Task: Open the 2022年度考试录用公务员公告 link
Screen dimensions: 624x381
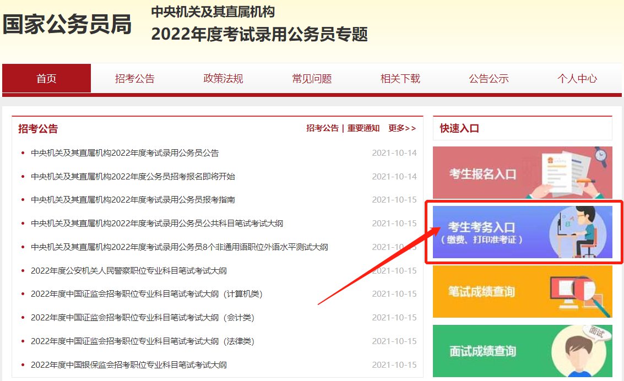Action: 125,153
